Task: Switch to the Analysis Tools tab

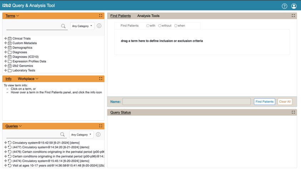Action: pos(148,16)
